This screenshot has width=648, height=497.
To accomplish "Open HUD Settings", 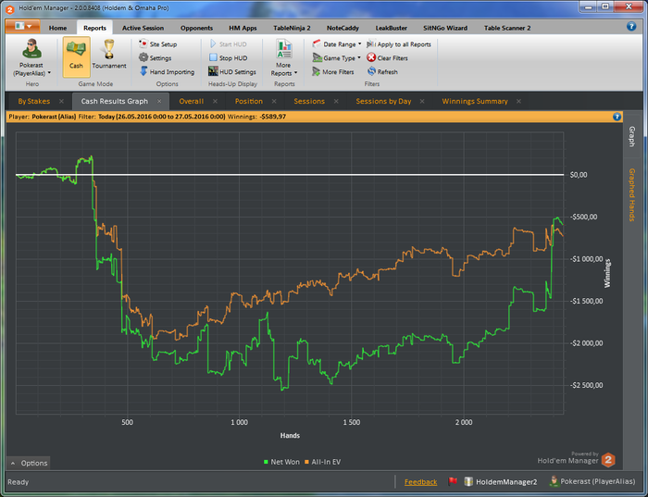I will [x=232, y=71].
